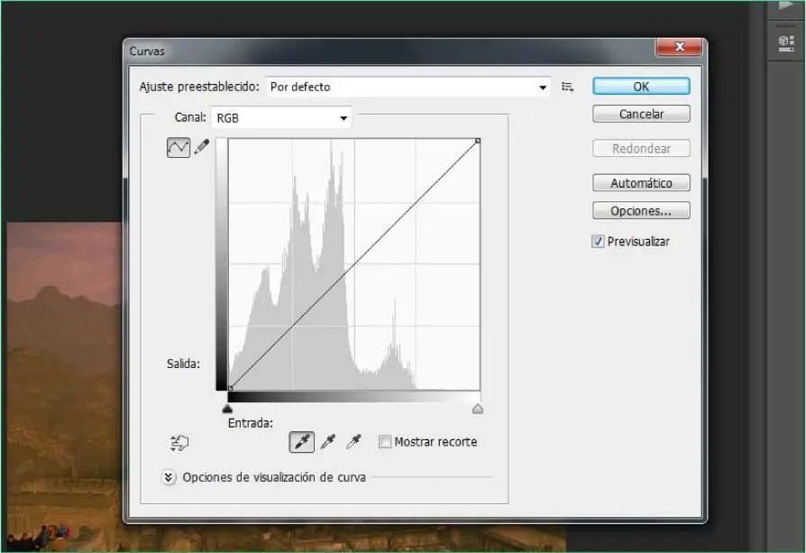806x553 pixels.
Task: Toggle the Previsualizar checkbox
Action: [599, 242]
